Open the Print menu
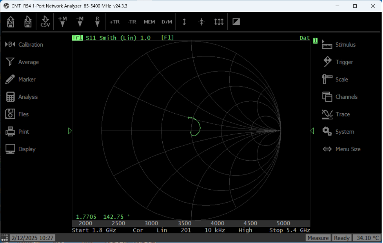 click(17, 132)
